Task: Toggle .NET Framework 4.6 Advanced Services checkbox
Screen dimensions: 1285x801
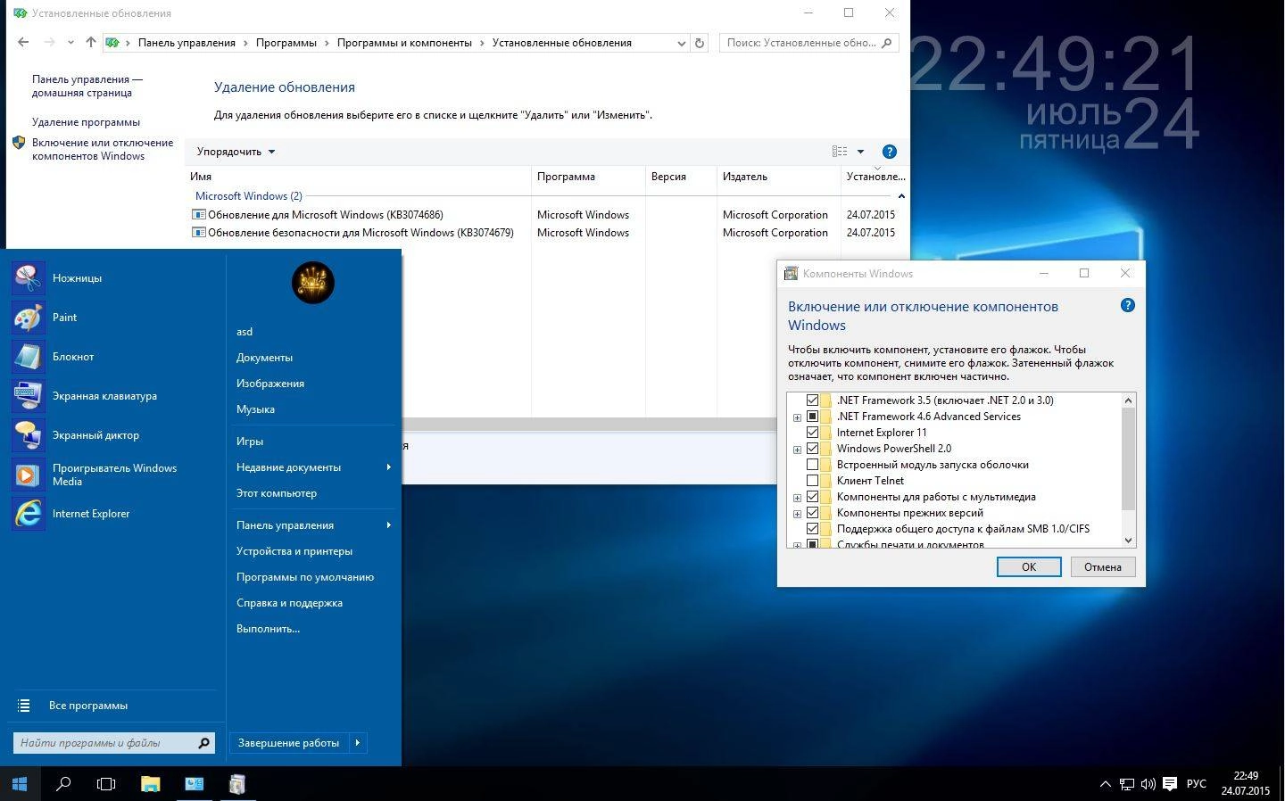Action: point(812,417)
